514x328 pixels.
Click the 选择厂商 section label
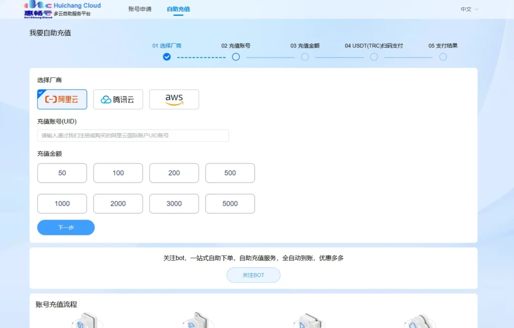tap(49, 80)
